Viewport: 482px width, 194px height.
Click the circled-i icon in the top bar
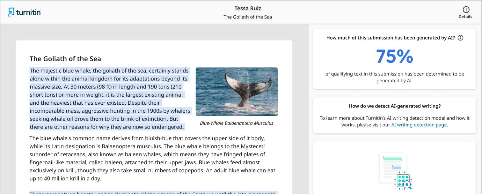click(465, 10)
